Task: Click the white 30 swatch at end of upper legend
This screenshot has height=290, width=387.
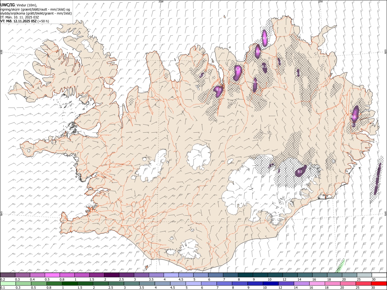Action: [x=379, y=275]
